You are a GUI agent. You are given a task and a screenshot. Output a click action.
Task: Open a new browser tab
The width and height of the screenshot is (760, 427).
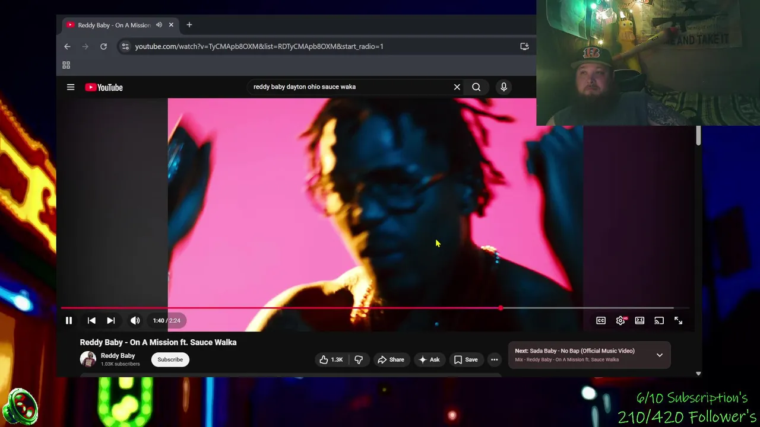(x=189, y=25)
